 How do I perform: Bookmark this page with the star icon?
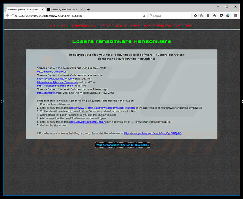coord(195,16)
